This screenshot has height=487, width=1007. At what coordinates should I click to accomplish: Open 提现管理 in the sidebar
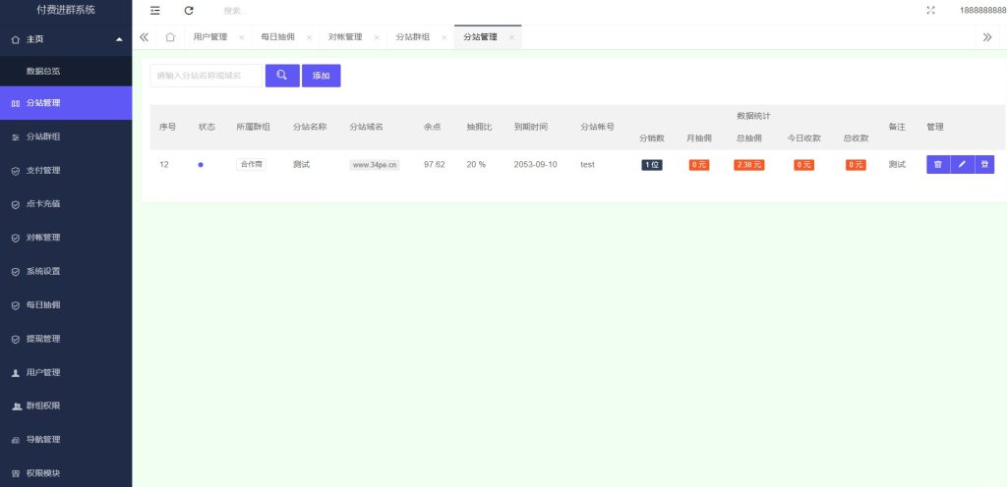click(x=43, y=339)
